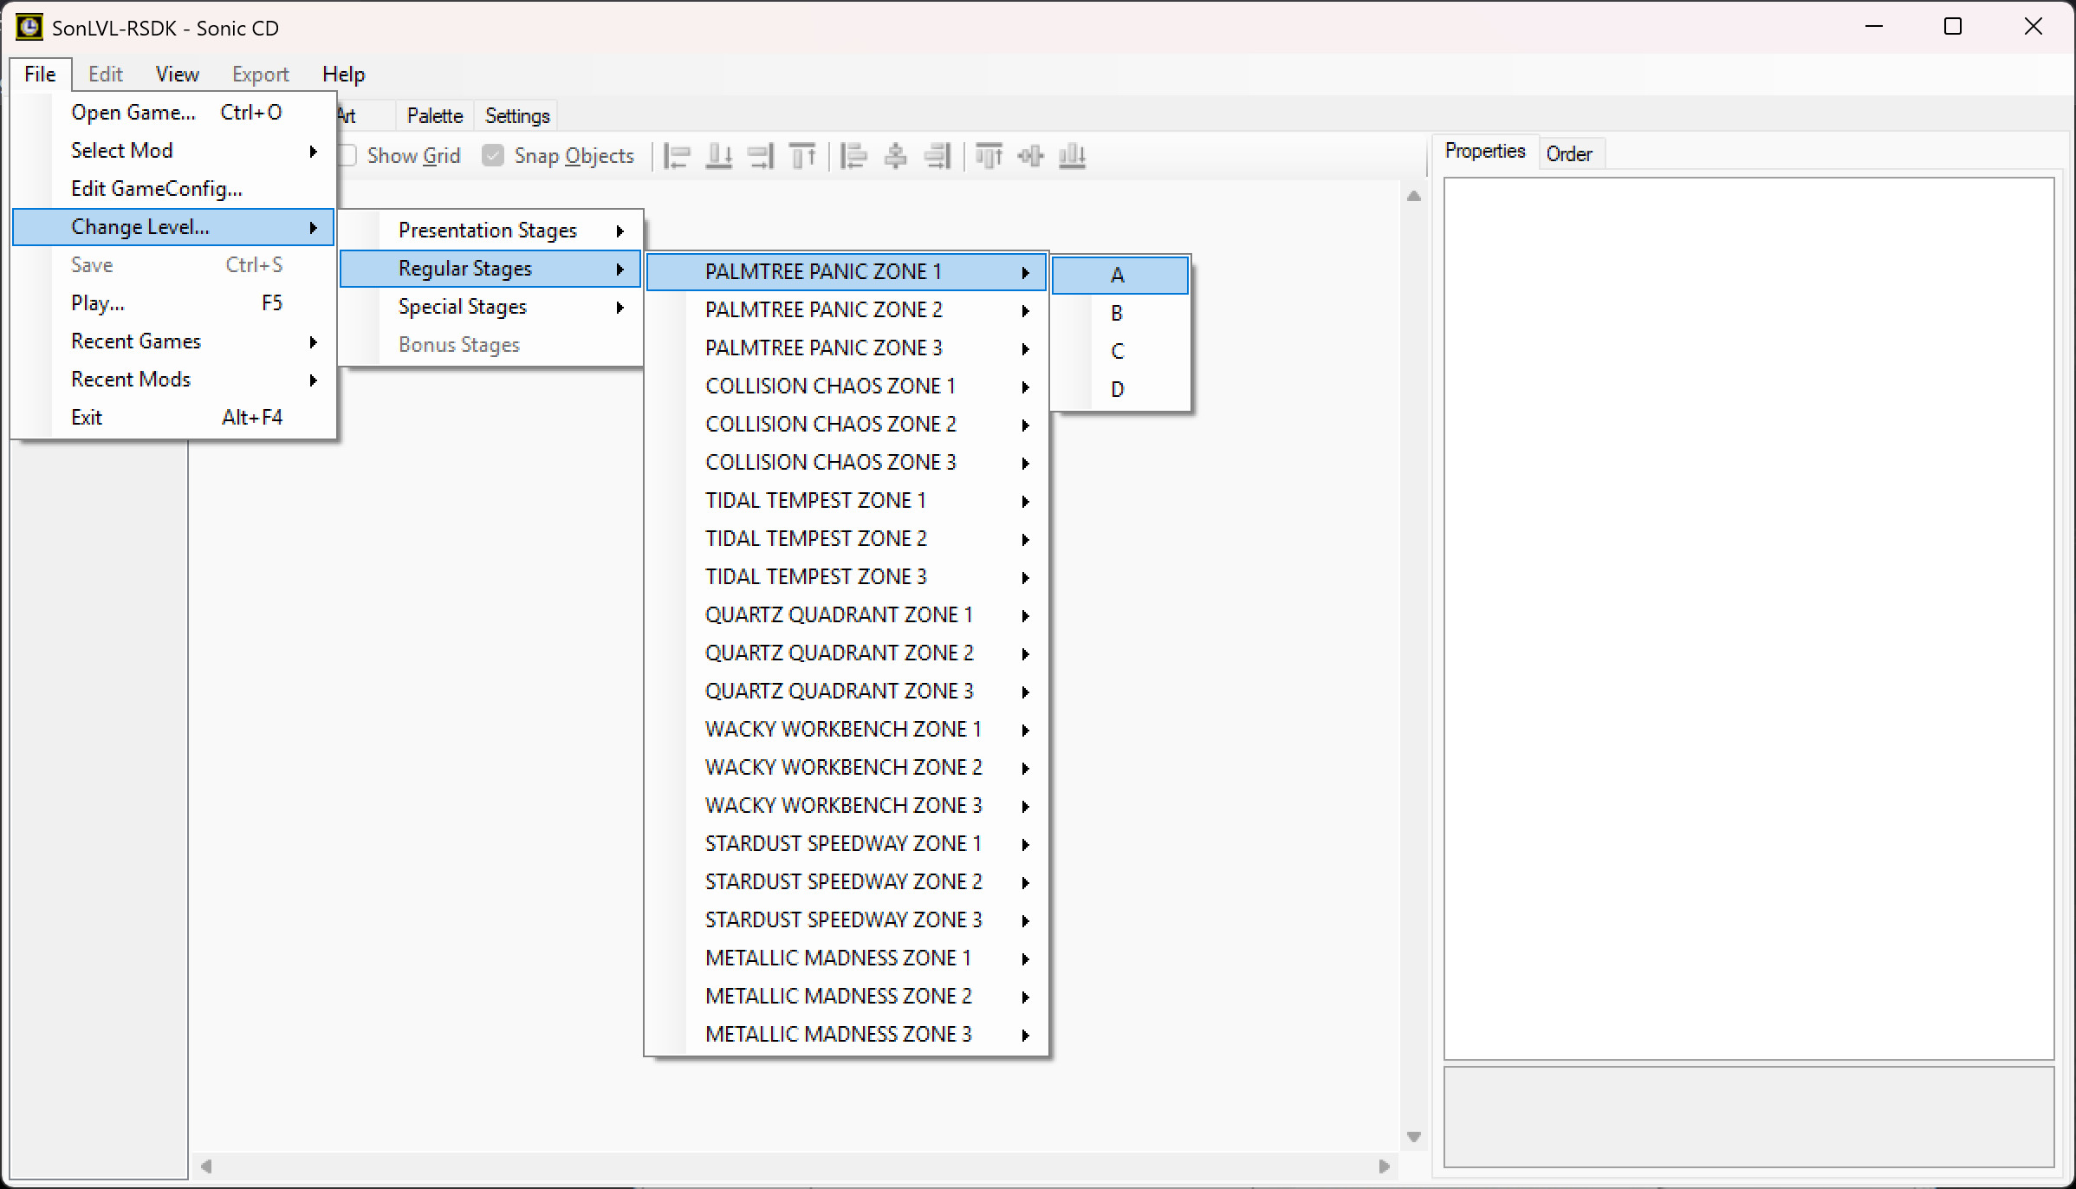The height and width of the screenshot is (1189, 2076).
Task: Click the vertical scrollbar down arrow
Action: point(1414,1137)
